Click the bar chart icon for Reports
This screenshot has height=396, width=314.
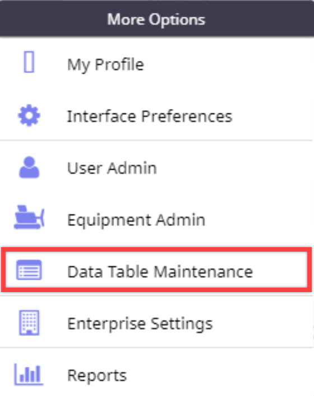click(29, 375)
